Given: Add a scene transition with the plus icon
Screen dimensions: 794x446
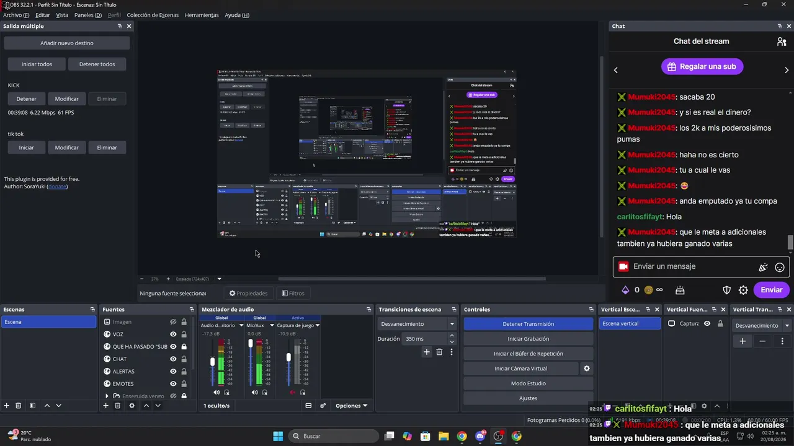Looking at the screenshot, I should point(427,352).
